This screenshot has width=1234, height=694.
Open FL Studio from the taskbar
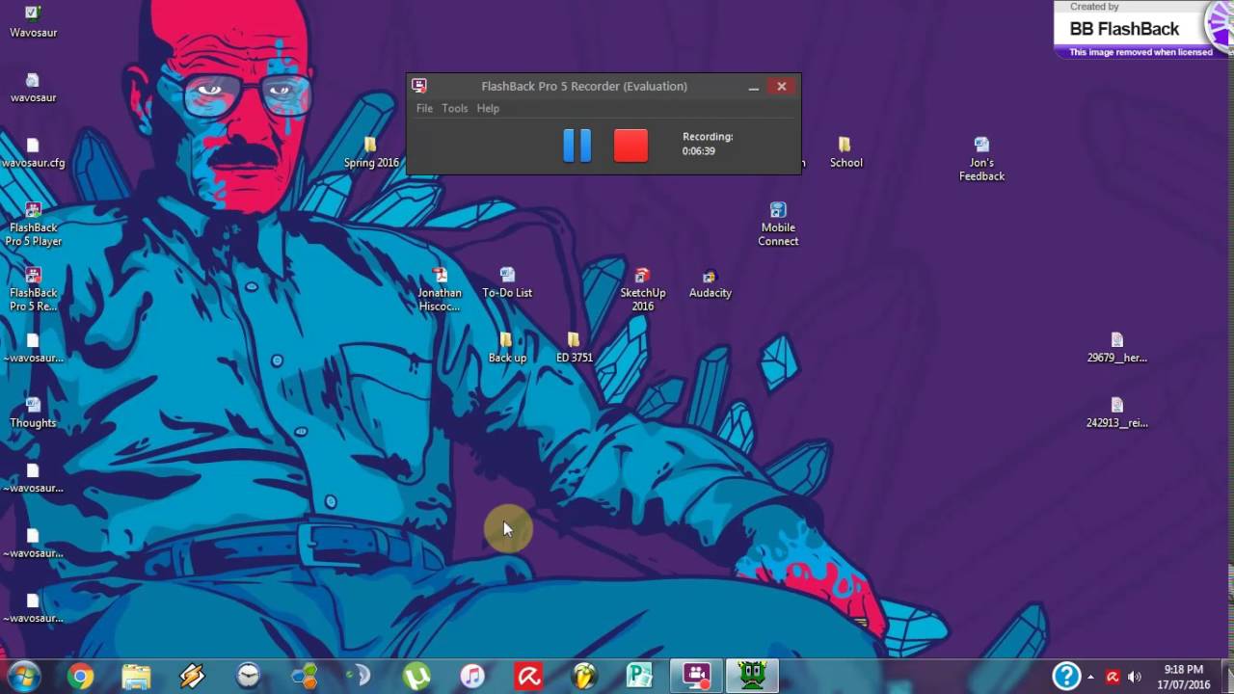click(584, 677)
